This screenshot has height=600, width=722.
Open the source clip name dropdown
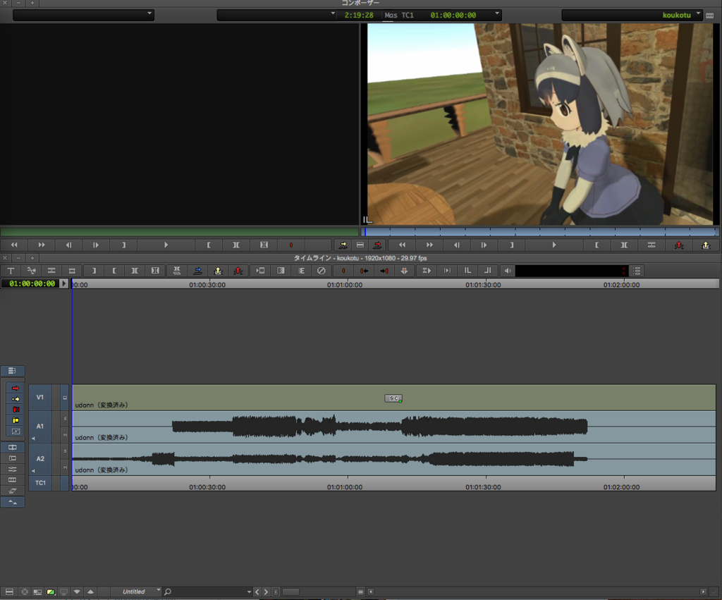[x=83, y=16]
